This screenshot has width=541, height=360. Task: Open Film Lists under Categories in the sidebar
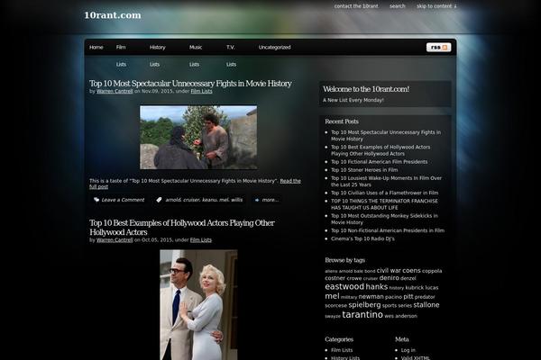[342, 350]
